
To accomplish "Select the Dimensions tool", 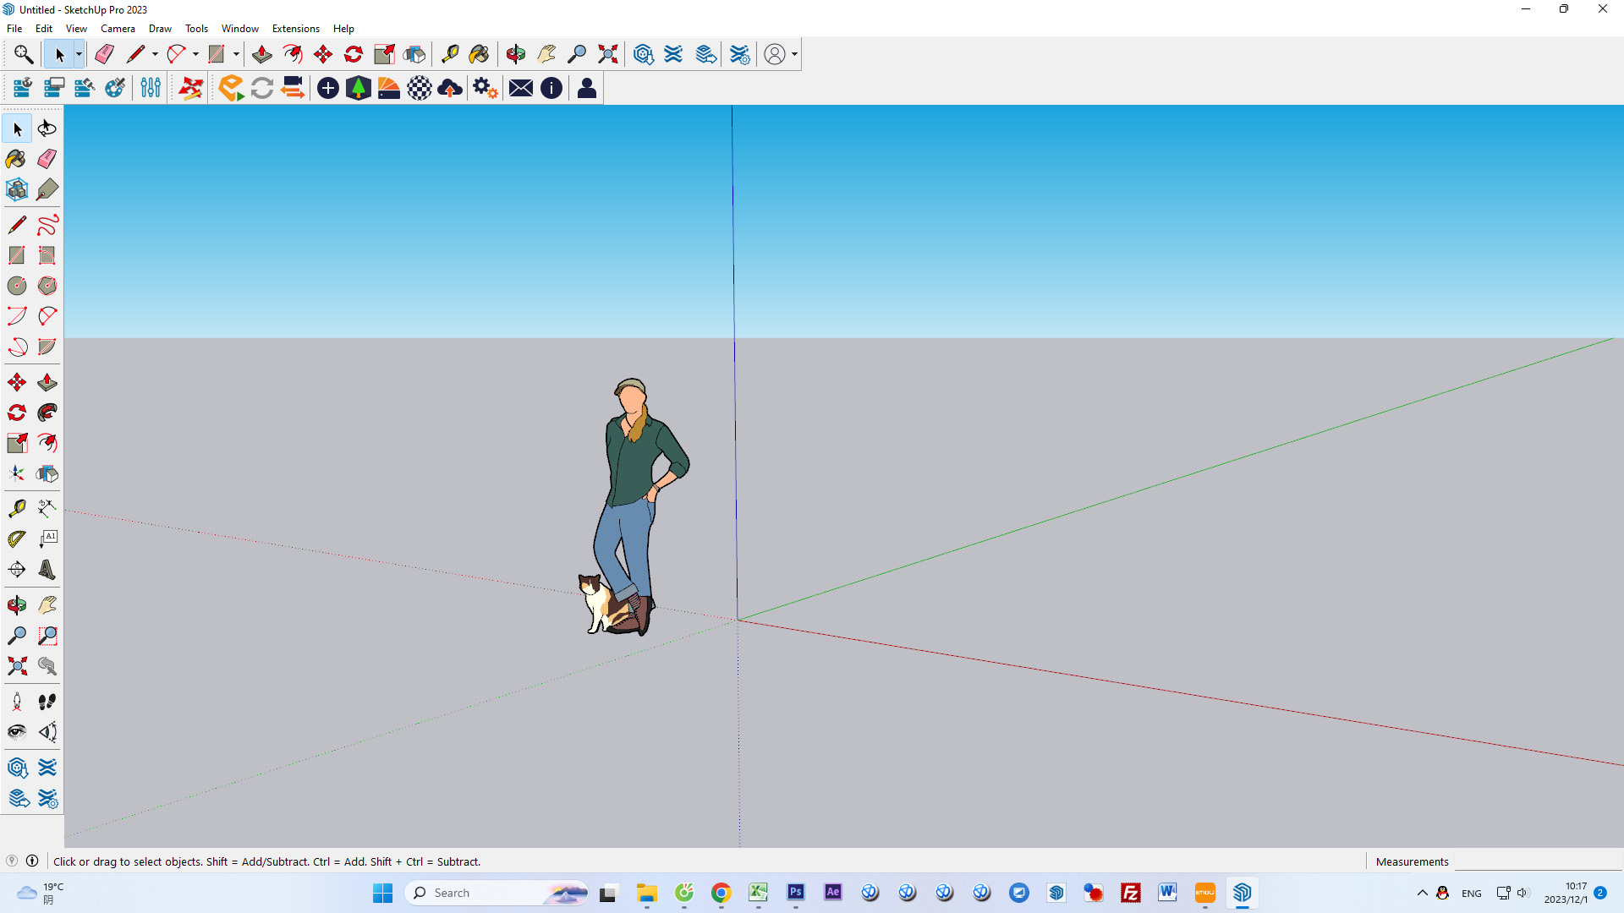I will pyautogui.click(x=47, y=508).
